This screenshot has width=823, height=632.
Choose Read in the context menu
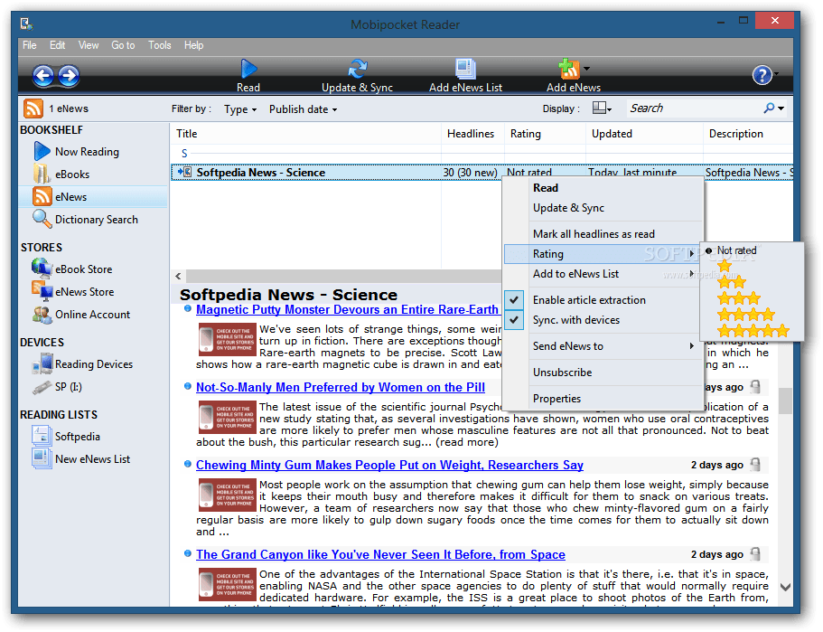pos(603,188)
